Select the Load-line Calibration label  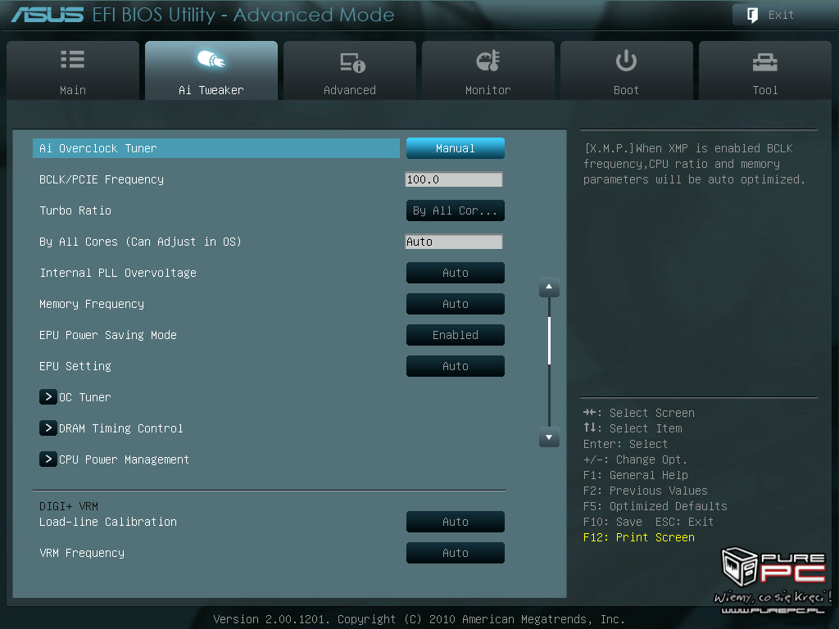[108, 522]
